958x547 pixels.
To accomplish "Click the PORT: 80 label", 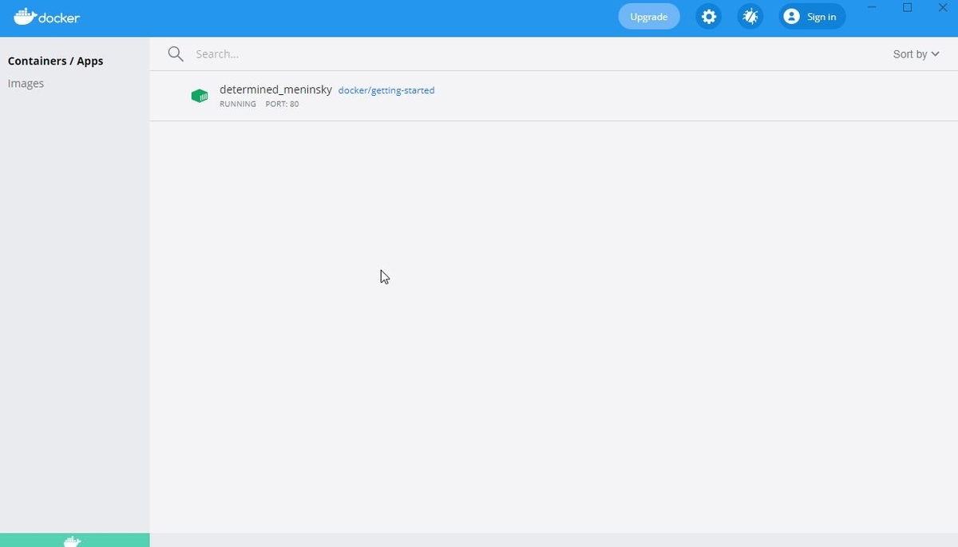I will pyautogui.click(x=282, y=104).
